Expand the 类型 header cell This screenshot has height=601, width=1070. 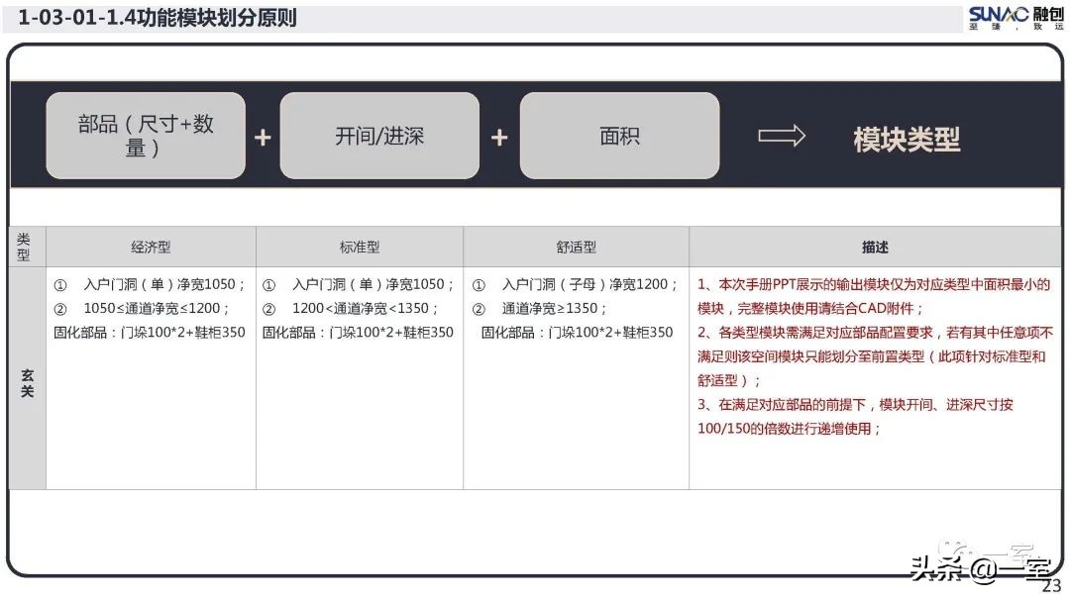tap(27, 246)
